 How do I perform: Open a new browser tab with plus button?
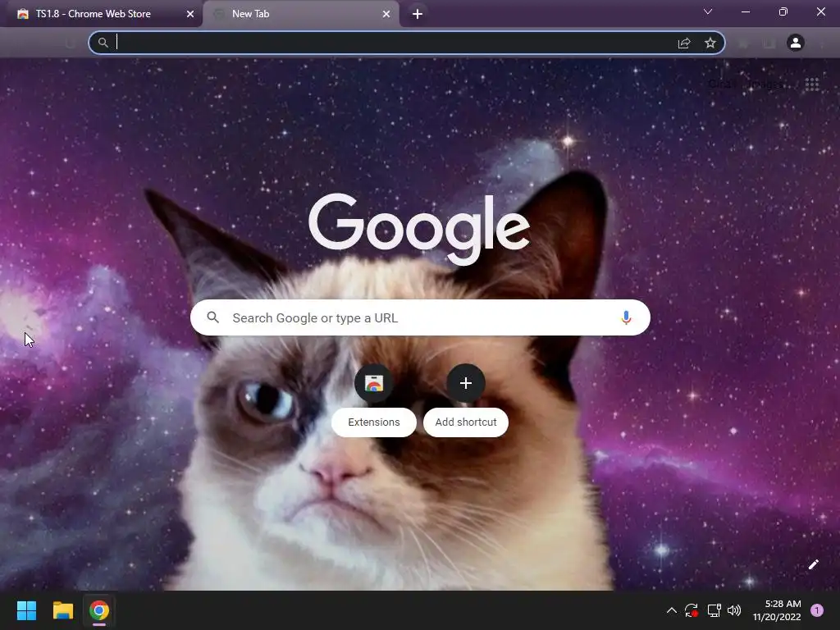pyautogui.click(x=418, y=14)
